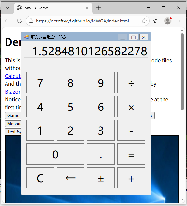Toggle sign with ± key

point(101,178)
